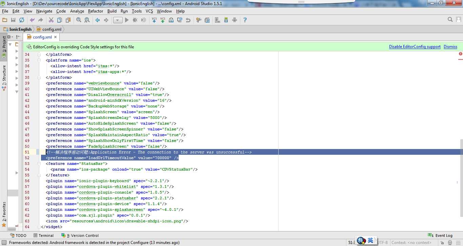Click the Context no context status field
Viewport: 463px width, 246px height.
[x=411, y=242]
